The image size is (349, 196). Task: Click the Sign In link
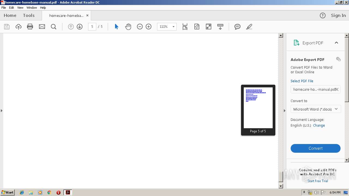point(338,16)
